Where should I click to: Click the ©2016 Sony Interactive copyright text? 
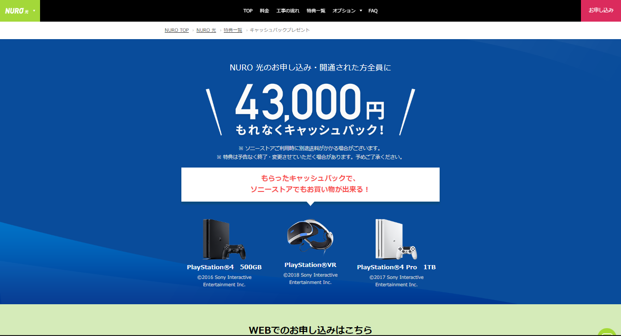coord(224,281)
